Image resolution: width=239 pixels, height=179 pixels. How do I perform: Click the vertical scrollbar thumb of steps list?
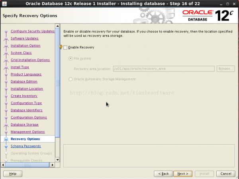tap(57, 83)
